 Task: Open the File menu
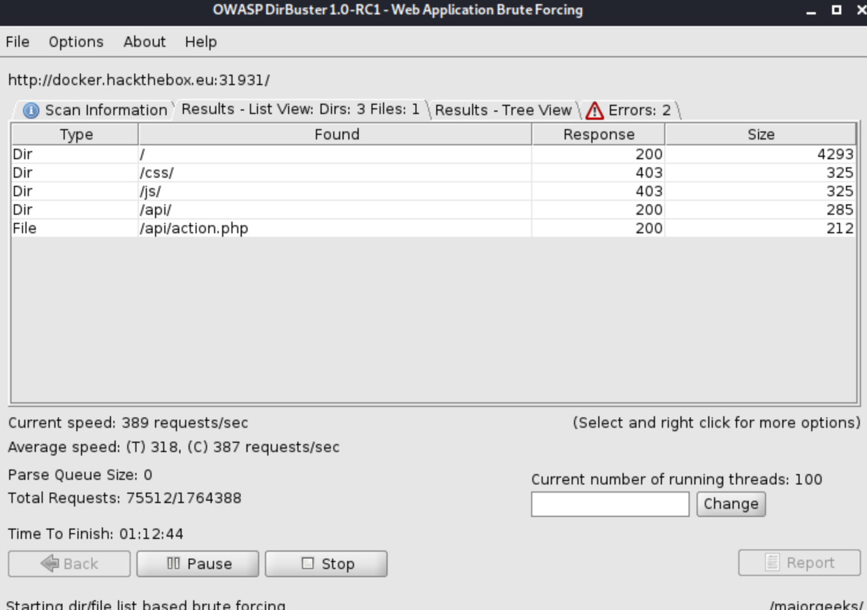coord(17,42)
